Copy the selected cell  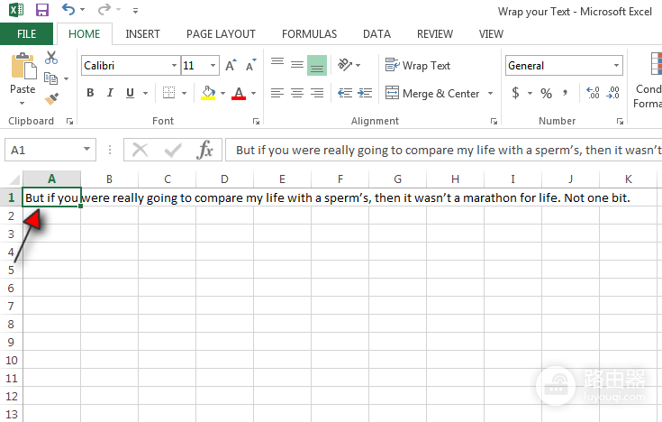click(50, 78)
